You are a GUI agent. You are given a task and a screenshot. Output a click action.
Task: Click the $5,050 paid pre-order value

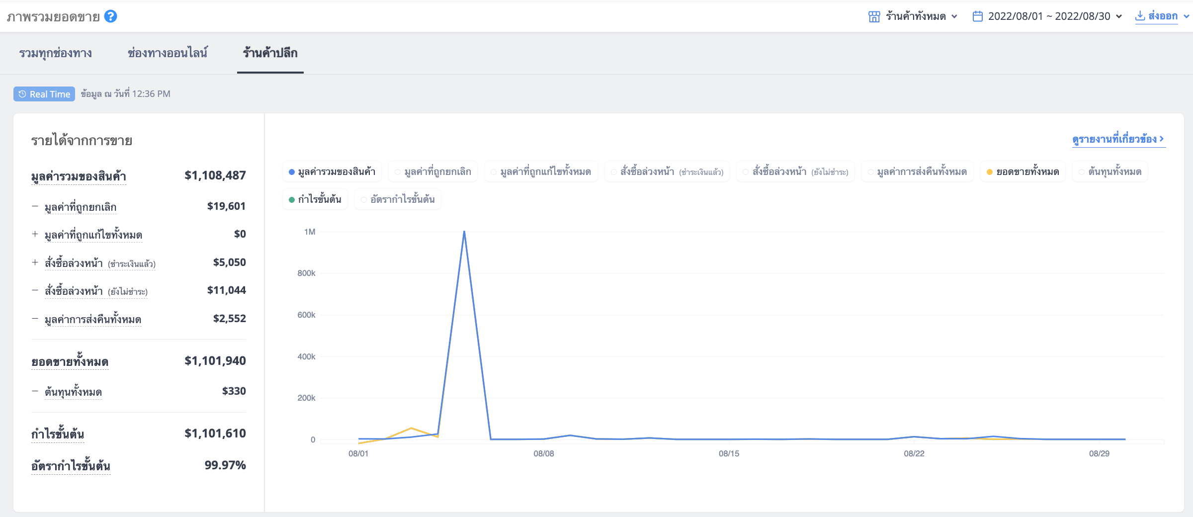pos(230,262)
